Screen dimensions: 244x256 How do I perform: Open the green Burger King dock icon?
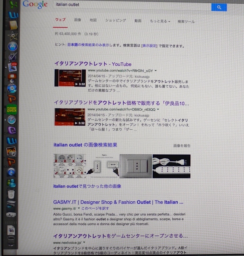click(x=12, y=109)
